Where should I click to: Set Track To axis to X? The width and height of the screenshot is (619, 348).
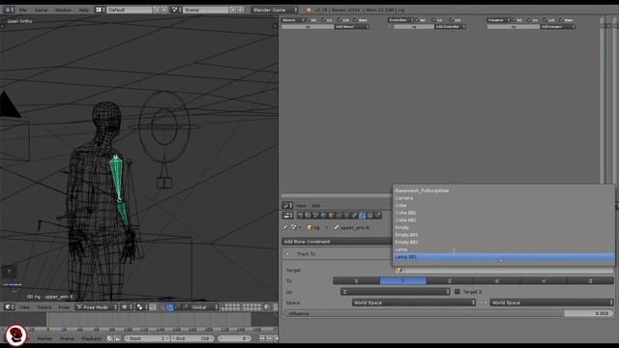click(x=356, y=281)
